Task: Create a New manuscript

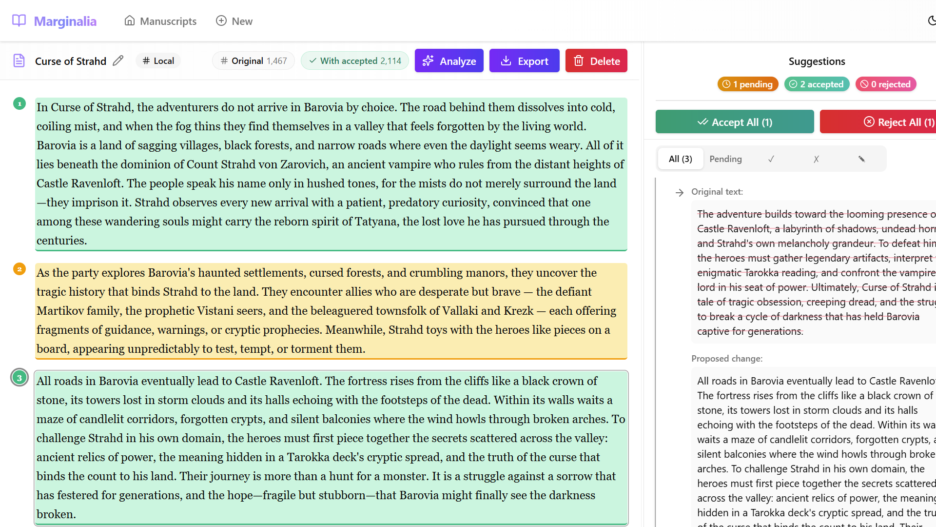Action: pyautogui.click(x=234, y=21)
